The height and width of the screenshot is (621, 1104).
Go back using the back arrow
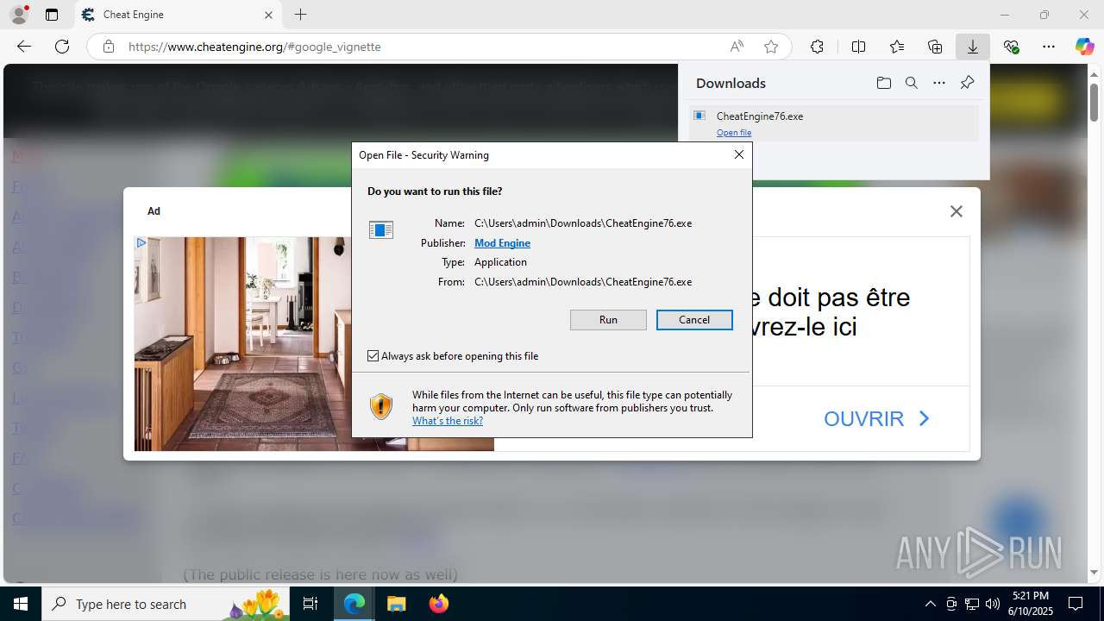pos(24,47)
